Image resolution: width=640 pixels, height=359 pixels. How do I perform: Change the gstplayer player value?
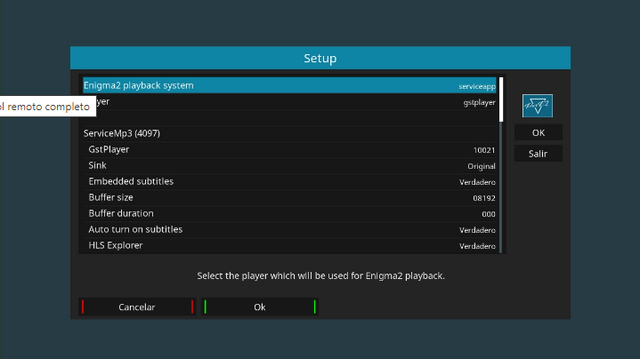pos(479,102)
